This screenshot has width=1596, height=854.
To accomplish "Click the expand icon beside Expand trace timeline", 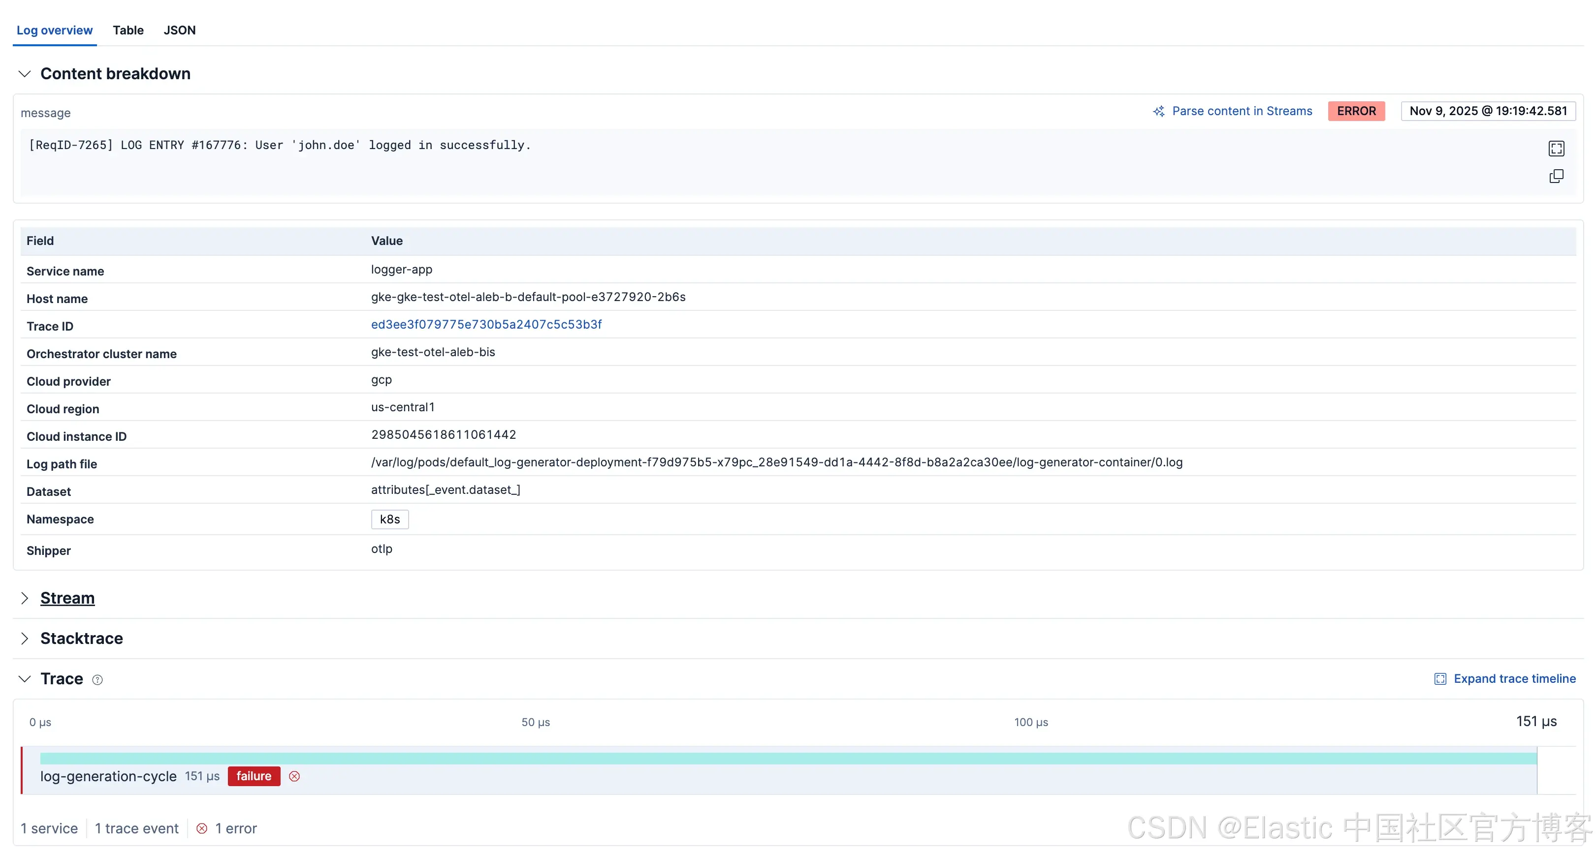I will [x=1440, y=679].
